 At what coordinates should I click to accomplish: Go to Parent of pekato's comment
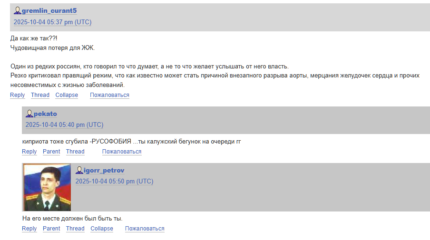(51, 152)
